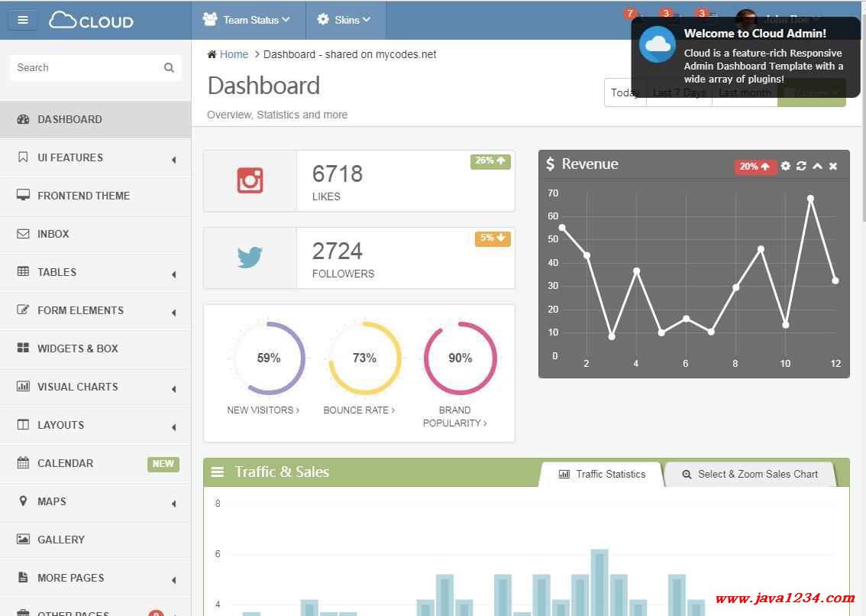Click the Form Elements pencil icon
866x616 pixels.
pyautogui.click(x=23, y=310)
